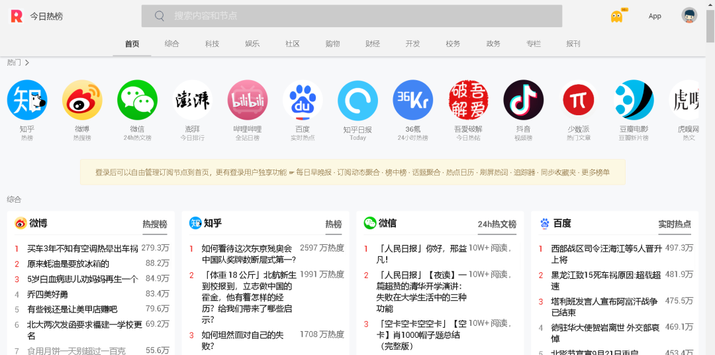The image size is (715, 355).
Task: Open the 36氪 24-hour hot list icon
Action: click(413, 100)
